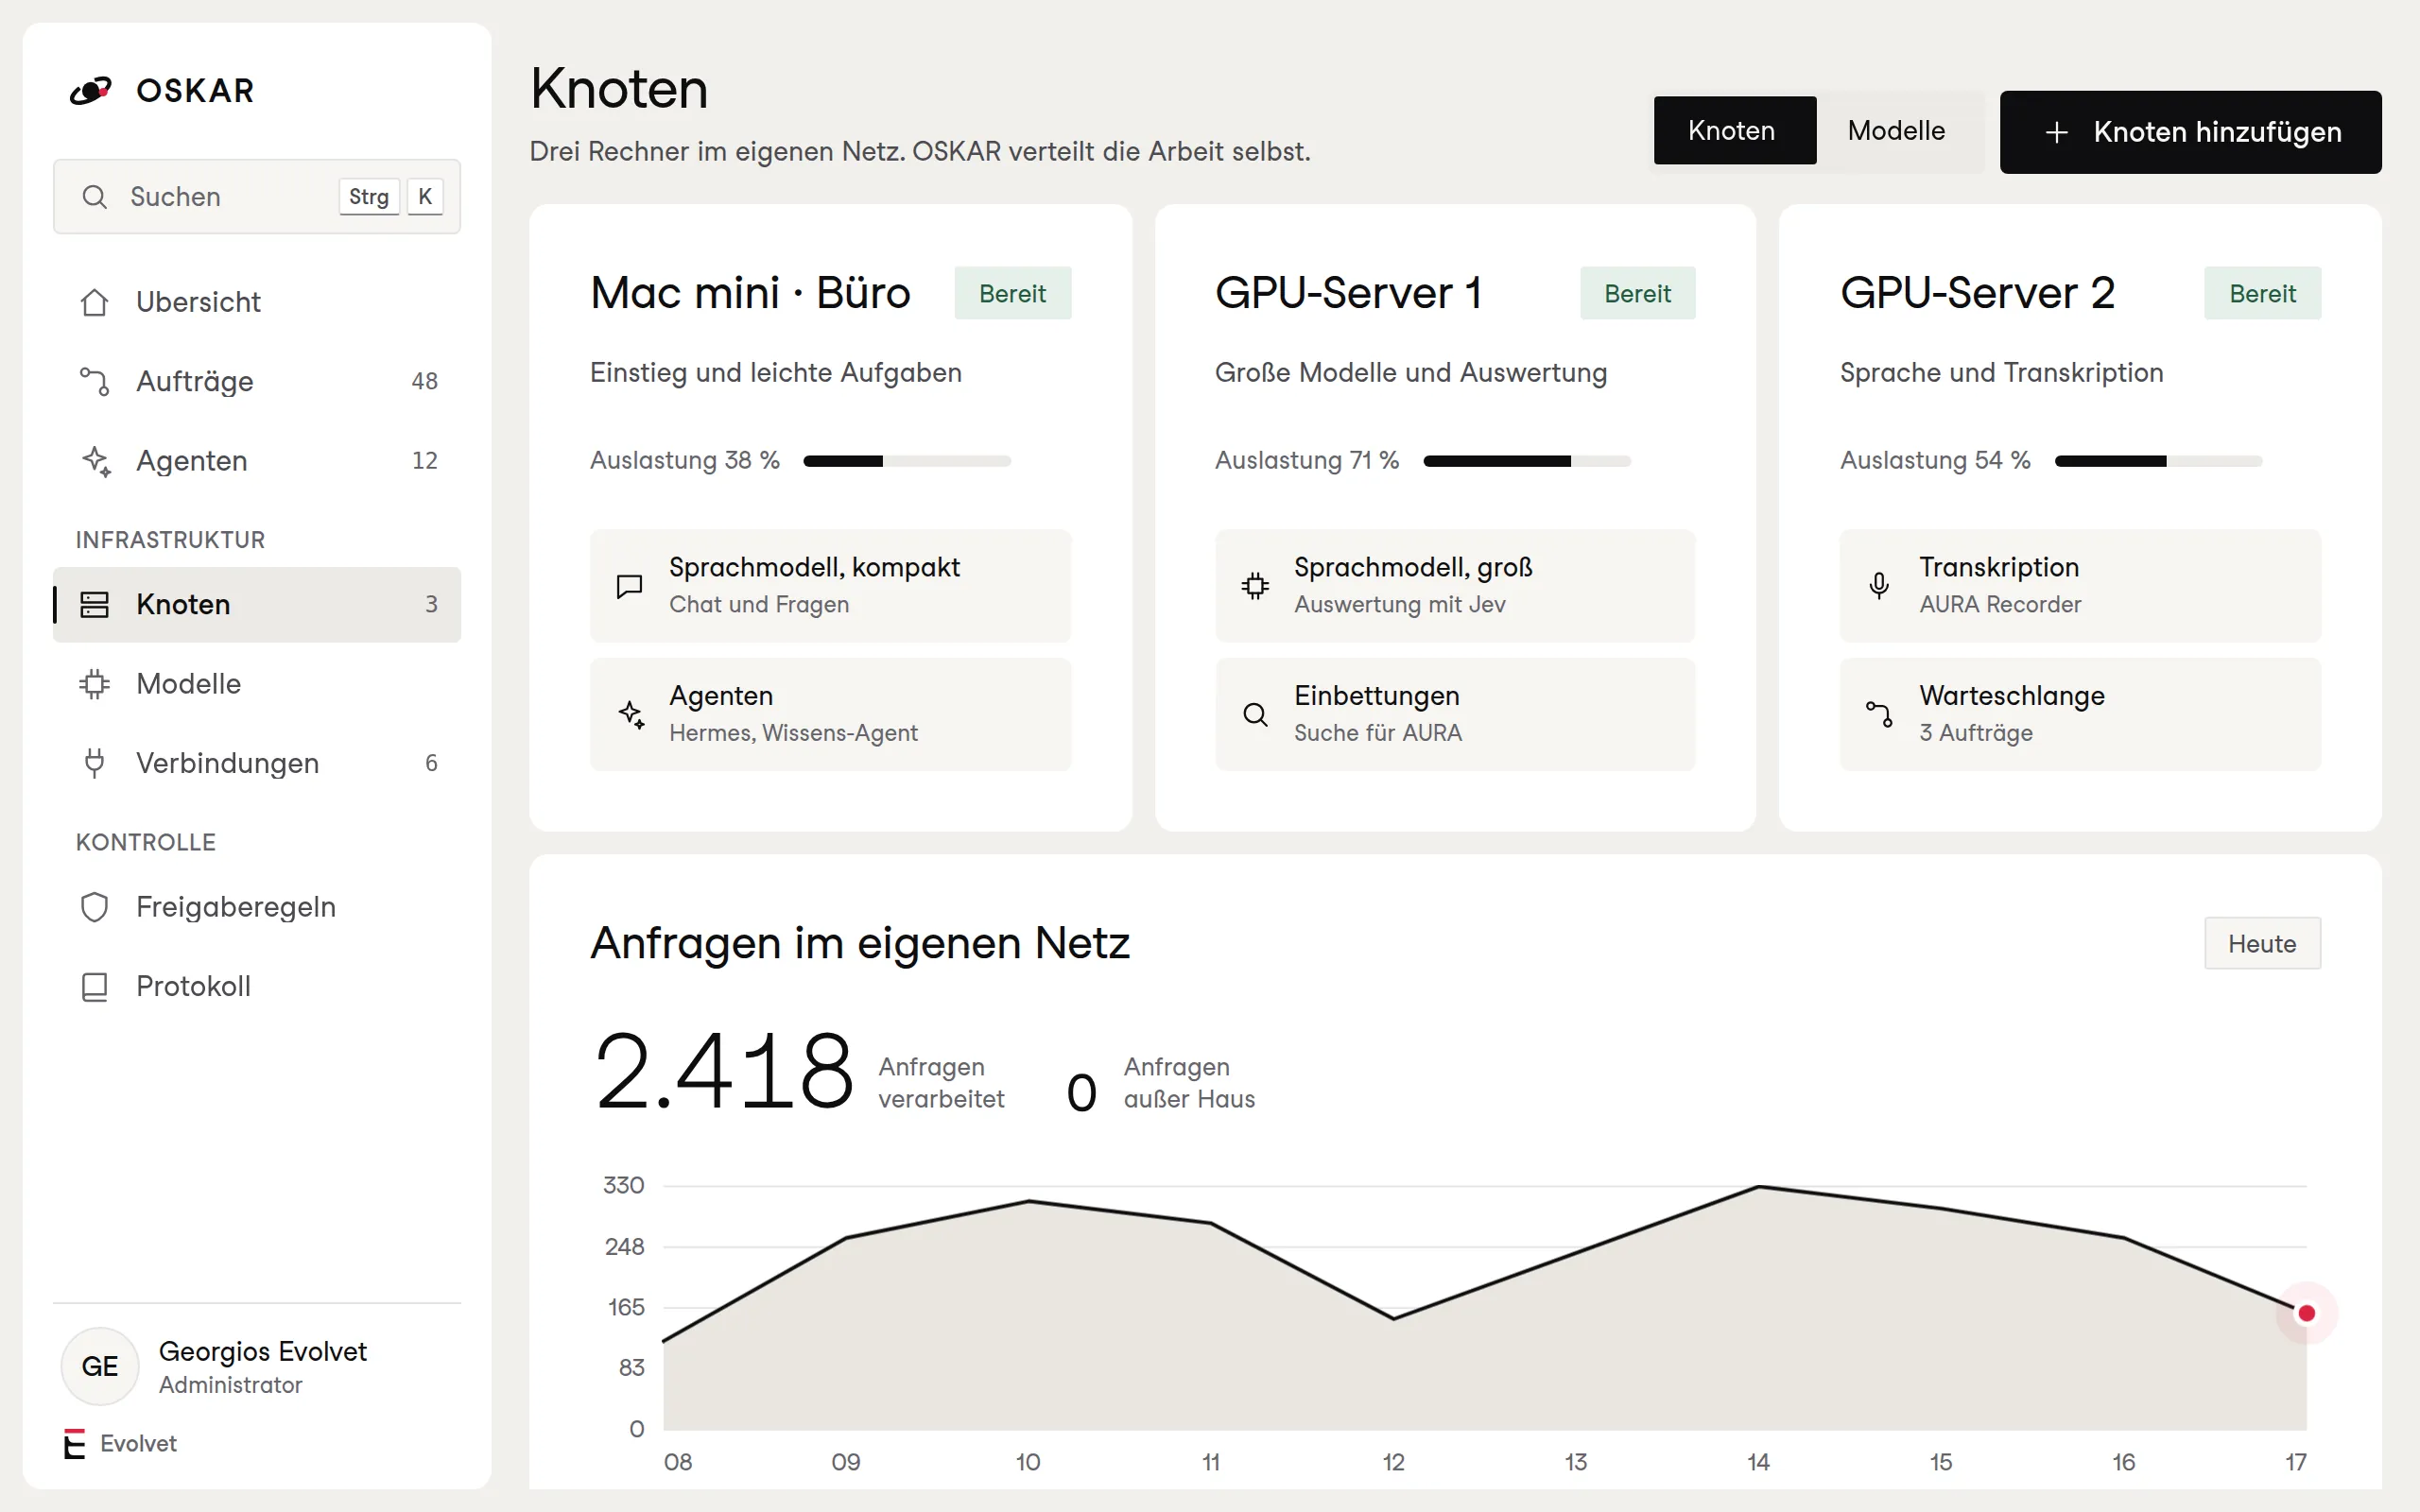Click the GE user avatar
2420x1512 pixels.
[99, 1366]
